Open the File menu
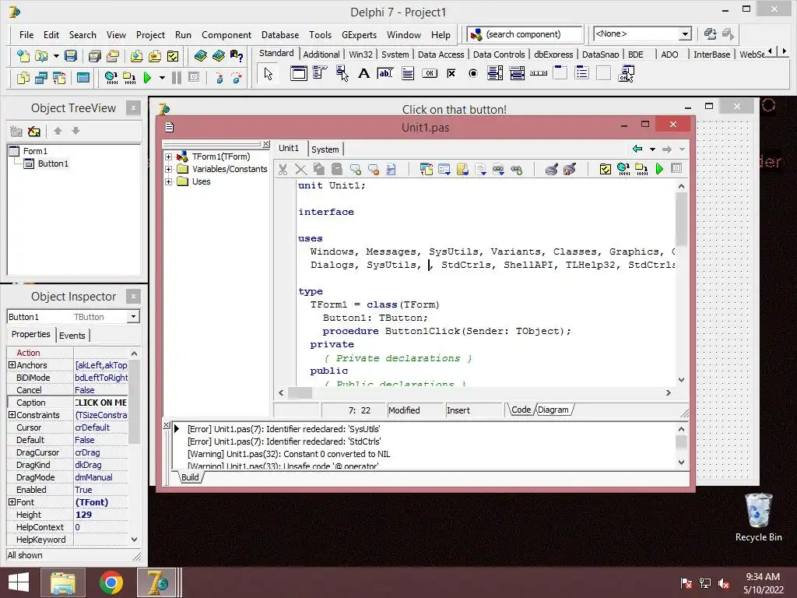Screen dimensions: 797x598 click(x=26, y=35)
